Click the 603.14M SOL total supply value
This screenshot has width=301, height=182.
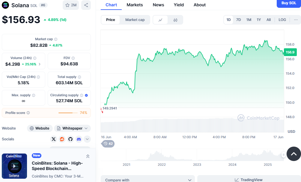tap(69, 83)
